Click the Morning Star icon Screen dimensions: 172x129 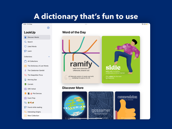click(x=25, y=80)
